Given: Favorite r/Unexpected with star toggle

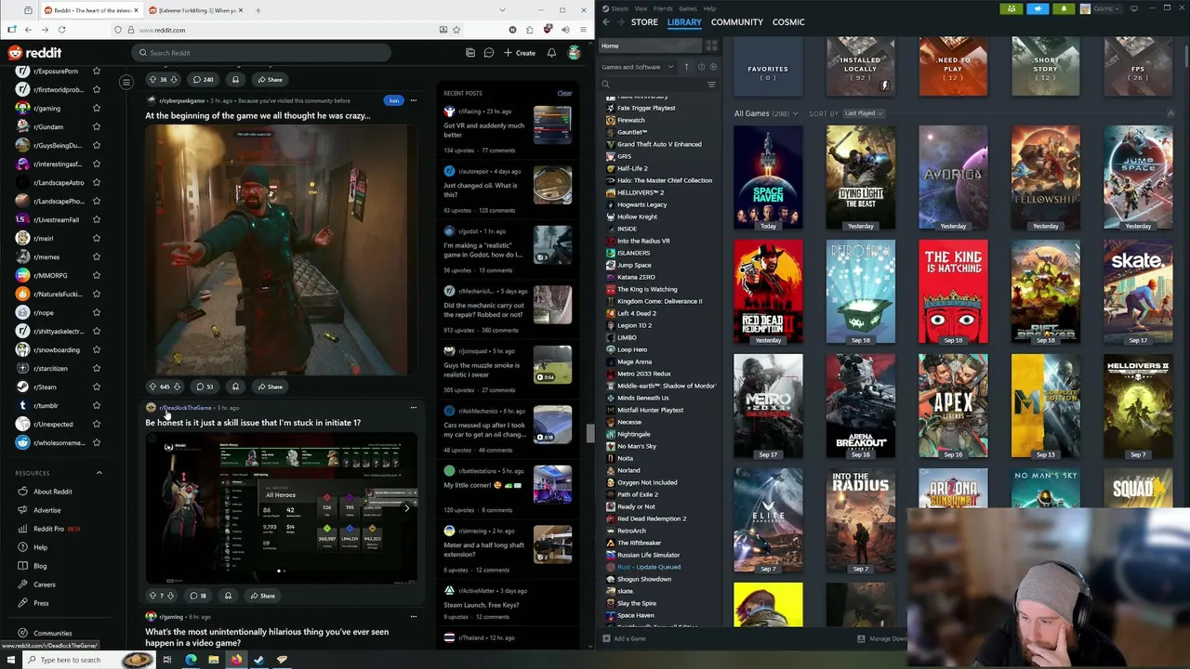Looking at the screenshot, I should [96, 425].
